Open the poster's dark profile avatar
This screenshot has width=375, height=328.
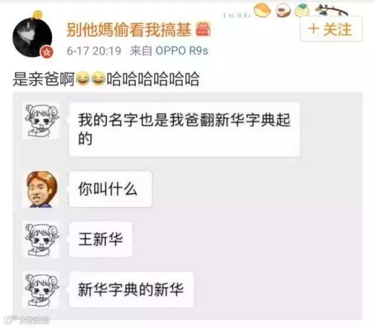tap(32, 37)
